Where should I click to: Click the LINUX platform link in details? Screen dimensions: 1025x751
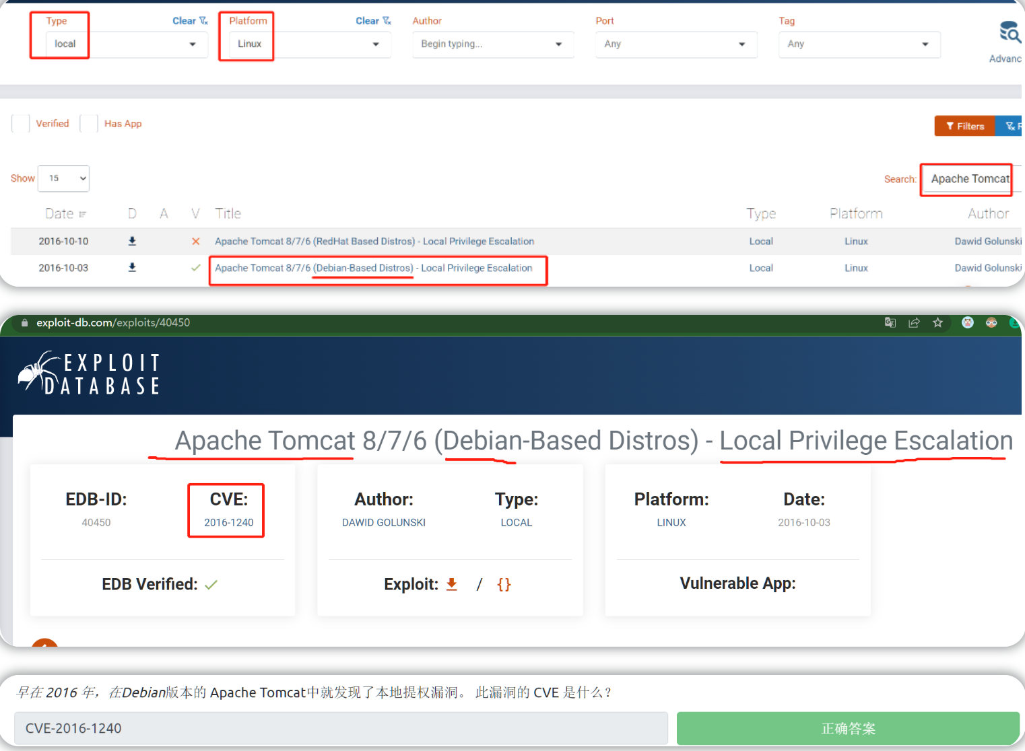(671, 522)
